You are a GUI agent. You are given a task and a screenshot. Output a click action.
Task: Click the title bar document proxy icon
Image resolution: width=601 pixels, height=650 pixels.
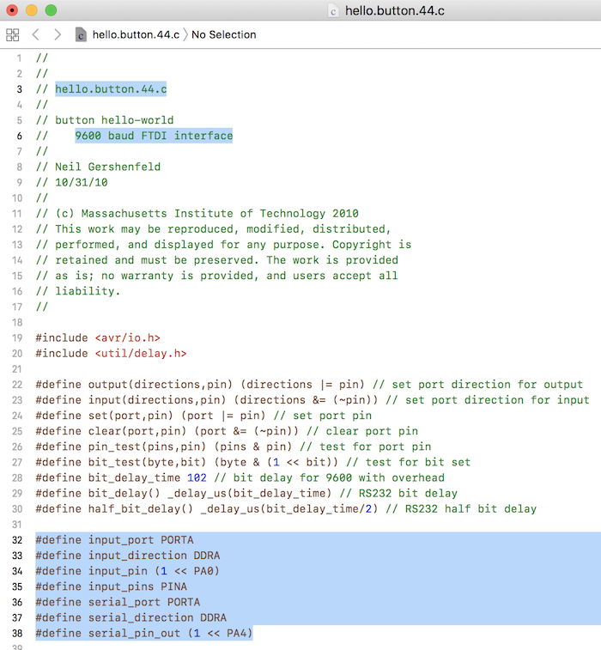coord(333,11)
